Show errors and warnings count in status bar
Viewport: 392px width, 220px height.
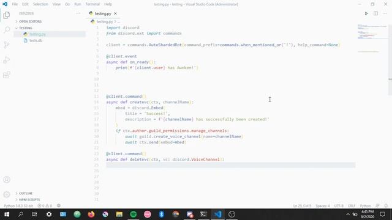click(45, 206)
